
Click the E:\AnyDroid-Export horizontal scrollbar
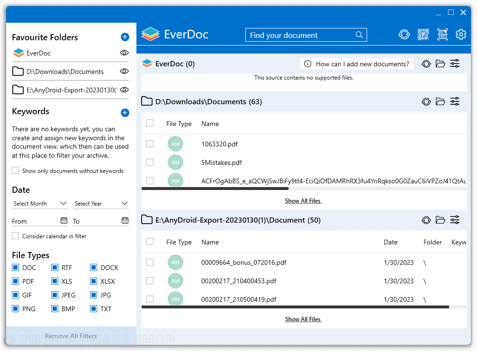[x=295, y=307]
